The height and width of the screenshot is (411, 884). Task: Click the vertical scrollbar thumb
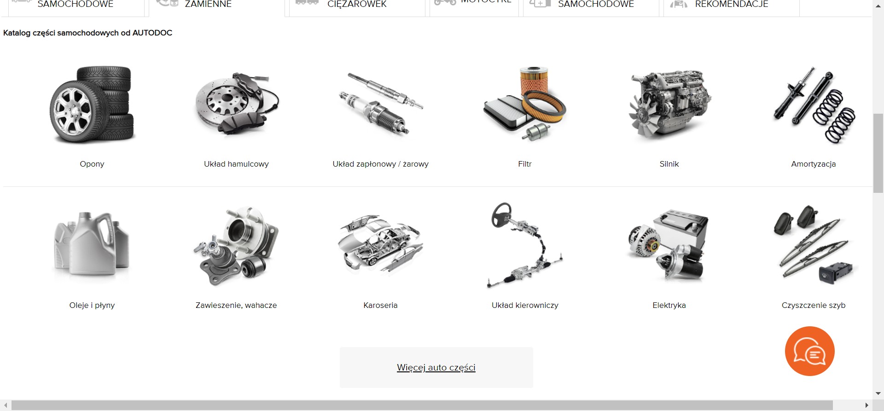(x=878, y=152)
